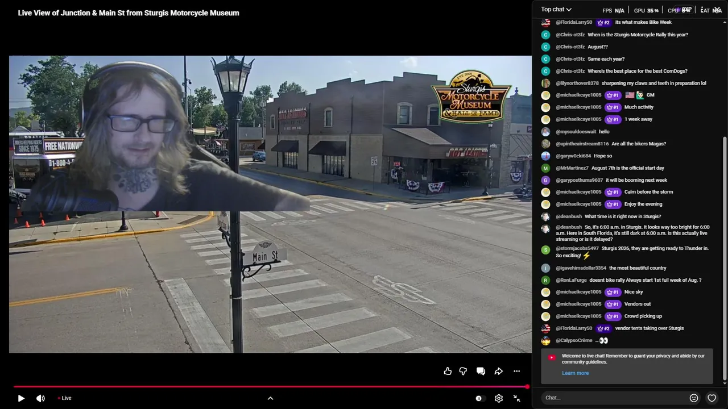Seek on the red video progress bar
728x409 pixels.
pyautogui.click(x=271, y=387)
